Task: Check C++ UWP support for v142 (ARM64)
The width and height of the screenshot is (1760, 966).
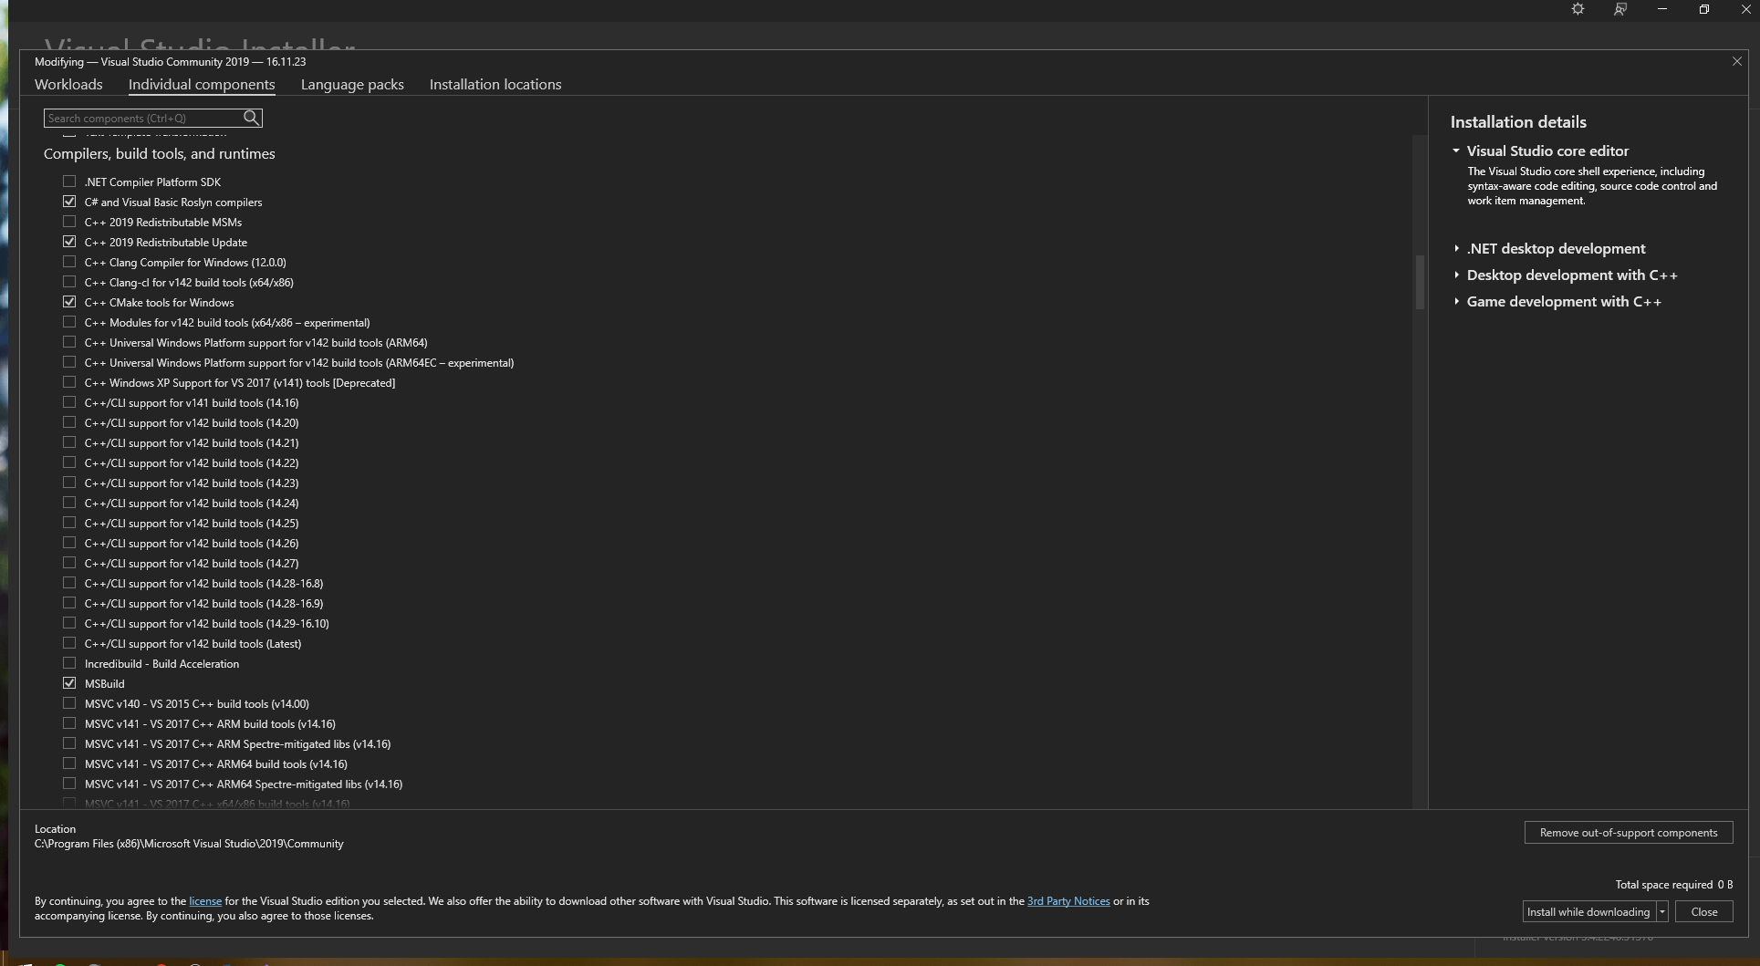Action: [69, 342]
